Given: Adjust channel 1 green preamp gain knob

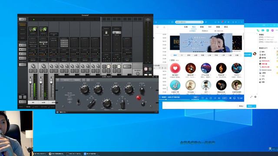Looking at the screenshot, I should click(34, 29).
